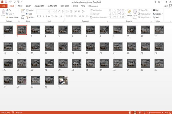
Task: Toggle Justify paragraph alignment
Action: coord(75,16)
